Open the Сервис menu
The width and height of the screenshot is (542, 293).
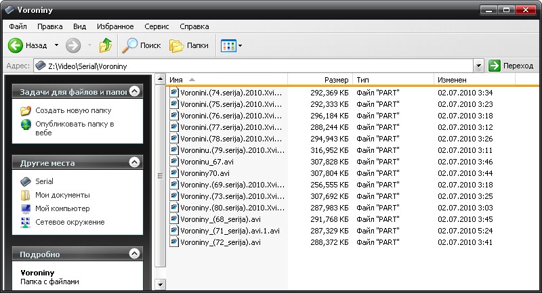157,26
